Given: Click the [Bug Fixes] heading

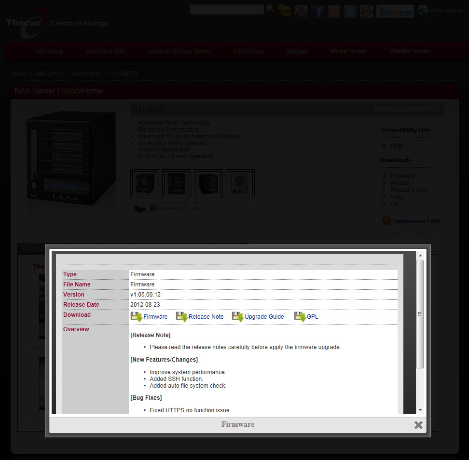Looking at the screenshot, I should [x=146, y=398].
